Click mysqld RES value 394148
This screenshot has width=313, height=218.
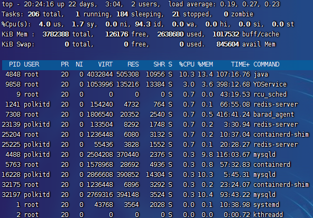[127, 194]
